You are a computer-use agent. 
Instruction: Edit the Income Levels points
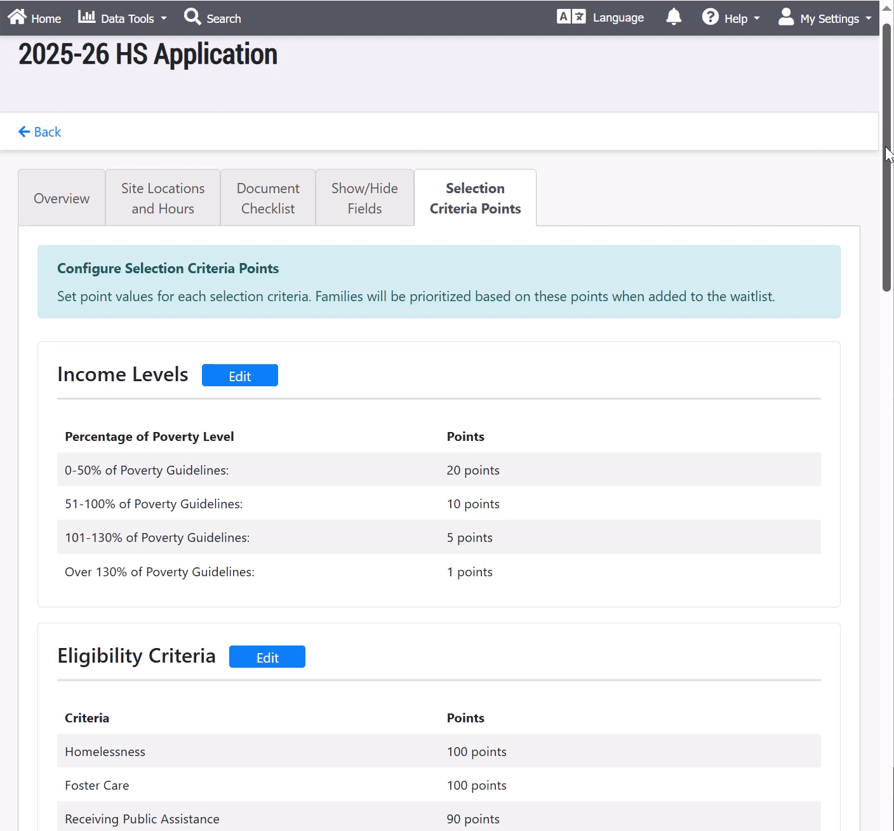coord(240,375)
